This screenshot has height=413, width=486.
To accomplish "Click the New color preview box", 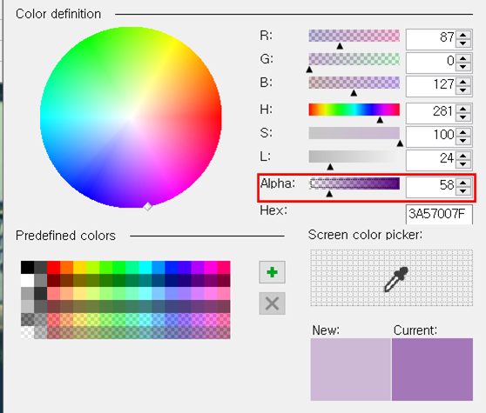I will [351, 370].
